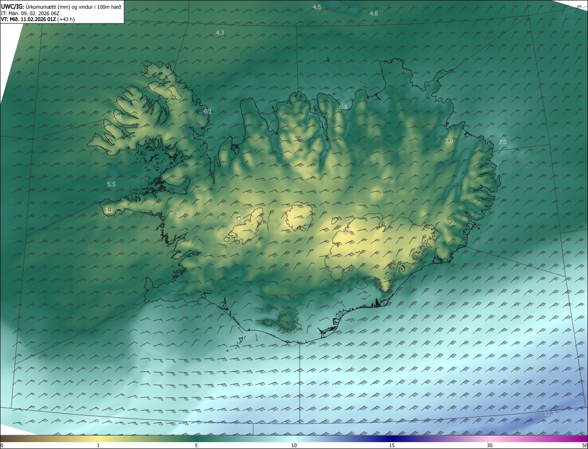Select the IT: Mán. 09. 02. 2026 06Z line
The image size is (588, 449).
click(30, 13)
